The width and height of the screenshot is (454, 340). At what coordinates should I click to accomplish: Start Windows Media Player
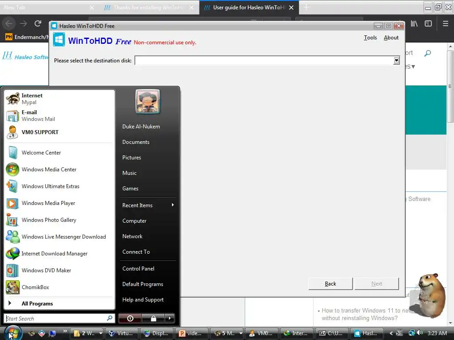(x=59, y=203)
